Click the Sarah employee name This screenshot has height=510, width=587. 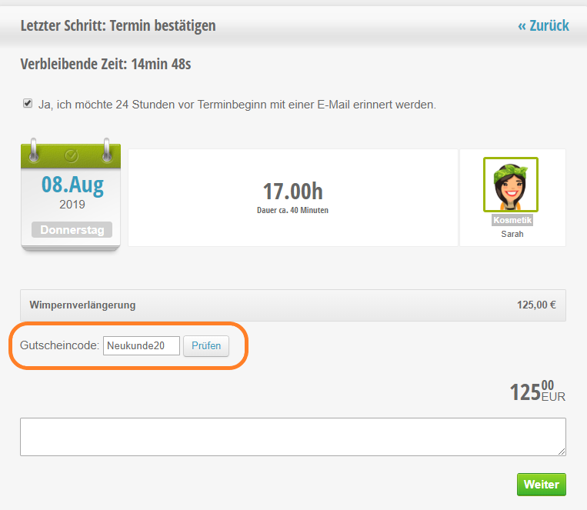[512, 234]
